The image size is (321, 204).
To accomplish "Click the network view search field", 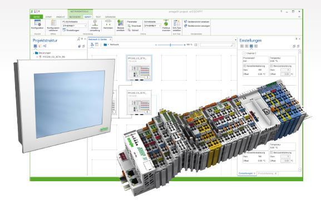I will pyautogui.click(x=217, y=45).
